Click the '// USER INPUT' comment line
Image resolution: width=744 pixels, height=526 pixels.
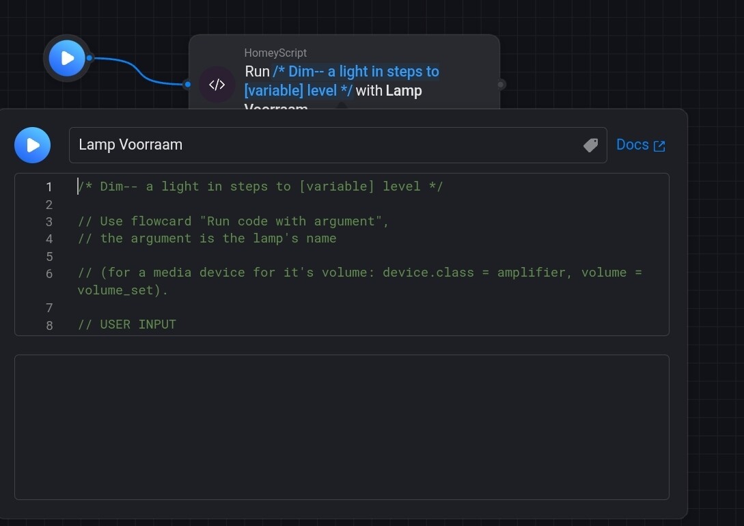[127, 324]
